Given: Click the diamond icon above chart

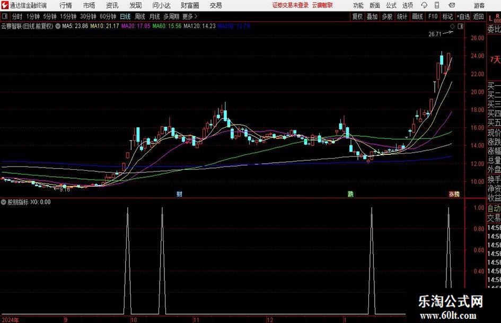Looking at the screenshot, I should 452,27.
